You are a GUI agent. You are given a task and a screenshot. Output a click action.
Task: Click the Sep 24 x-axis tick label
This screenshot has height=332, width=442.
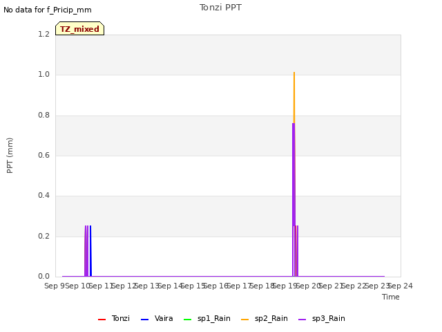click(x=402, y=286)
